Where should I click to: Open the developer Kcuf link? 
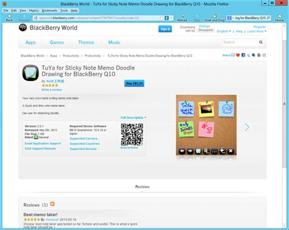(55, 81)
